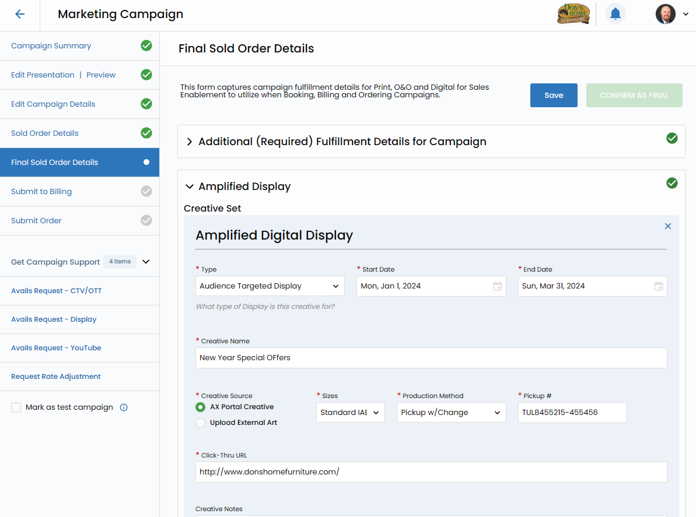The height and width of the screenshot is (517, 696).
Task: Click the info icon beside test campaign
Action: (124, 407)
